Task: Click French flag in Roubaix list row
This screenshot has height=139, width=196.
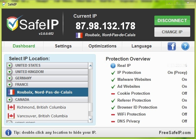Action: [11, 92]
